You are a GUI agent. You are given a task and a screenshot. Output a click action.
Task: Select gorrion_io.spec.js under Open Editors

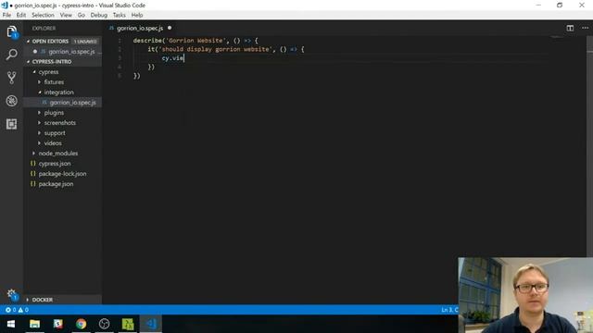pos(63,52)
